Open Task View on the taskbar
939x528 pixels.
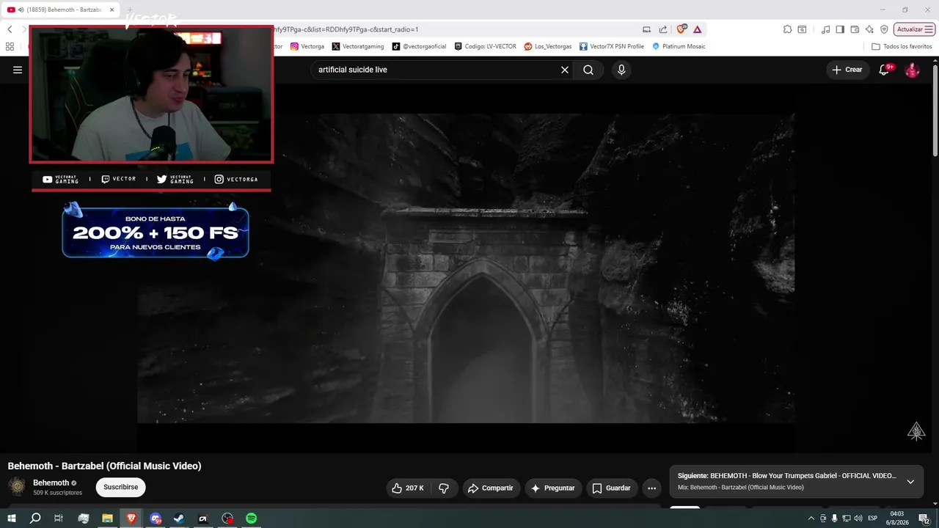click(59, 518)
